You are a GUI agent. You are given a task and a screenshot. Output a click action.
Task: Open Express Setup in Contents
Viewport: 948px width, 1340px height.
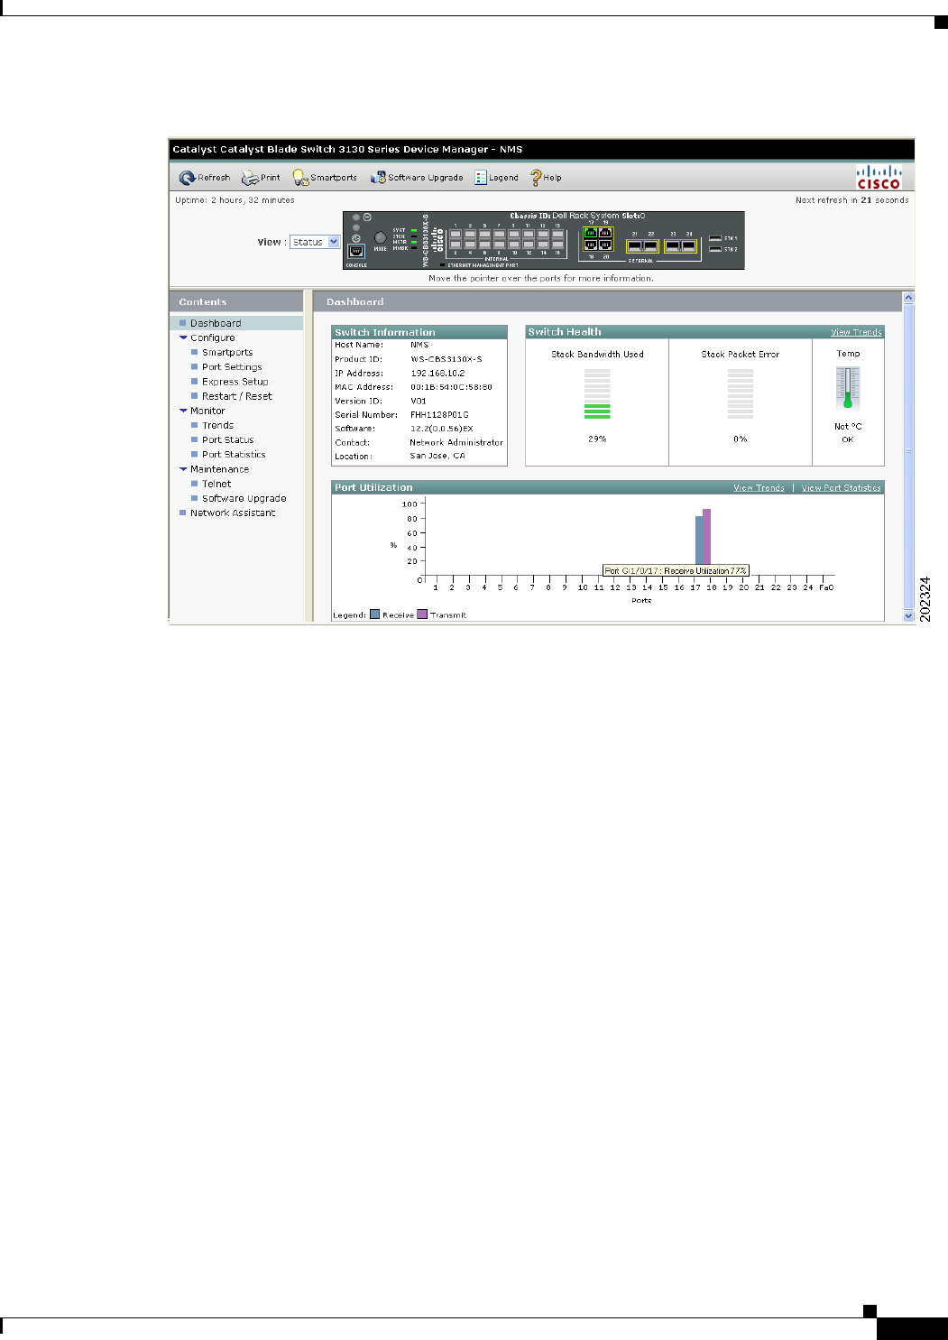235,382
